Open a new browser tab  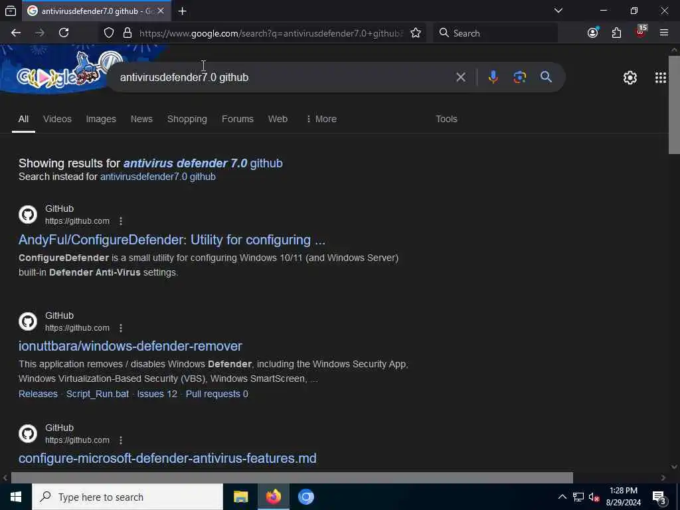182,11
